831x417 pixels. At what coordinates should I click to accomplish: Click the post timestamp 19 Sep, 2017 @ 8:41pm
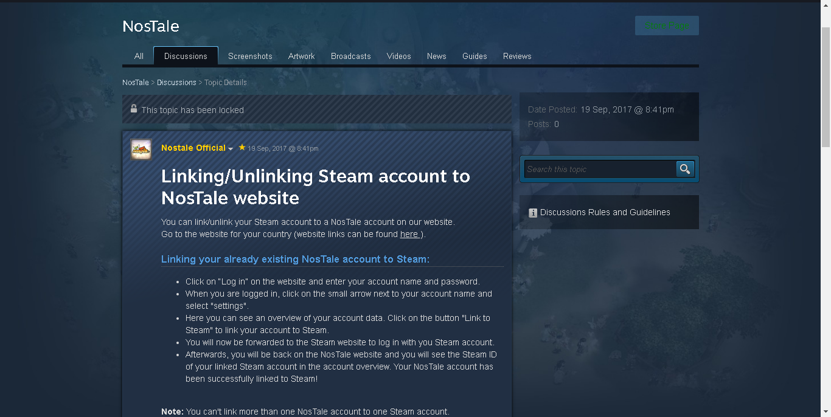[283, 148]
